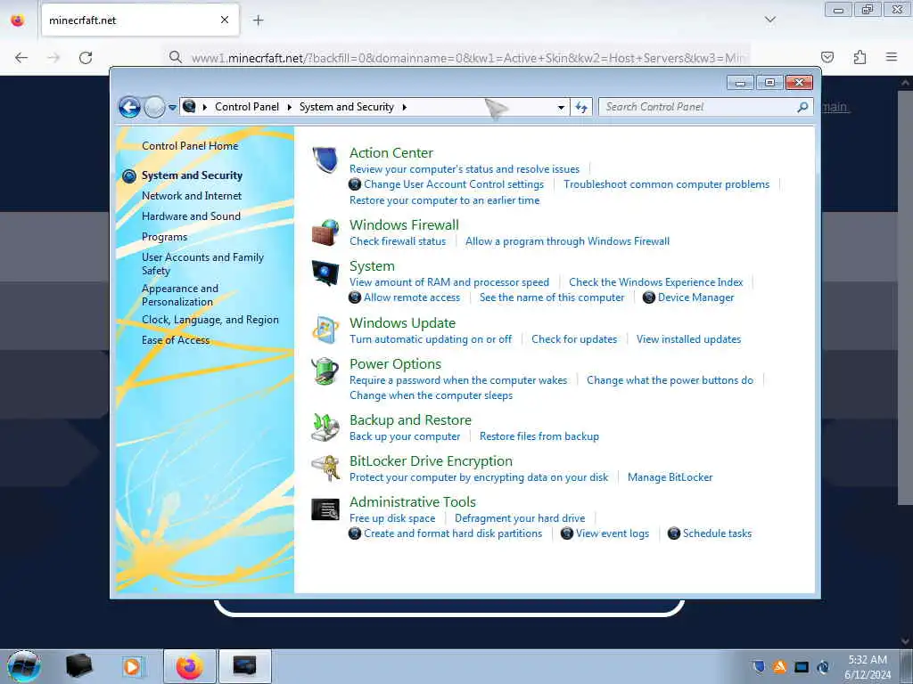Reload the Firefox page
The height and width of the screenshot is (684, 913).
point(86,58)
